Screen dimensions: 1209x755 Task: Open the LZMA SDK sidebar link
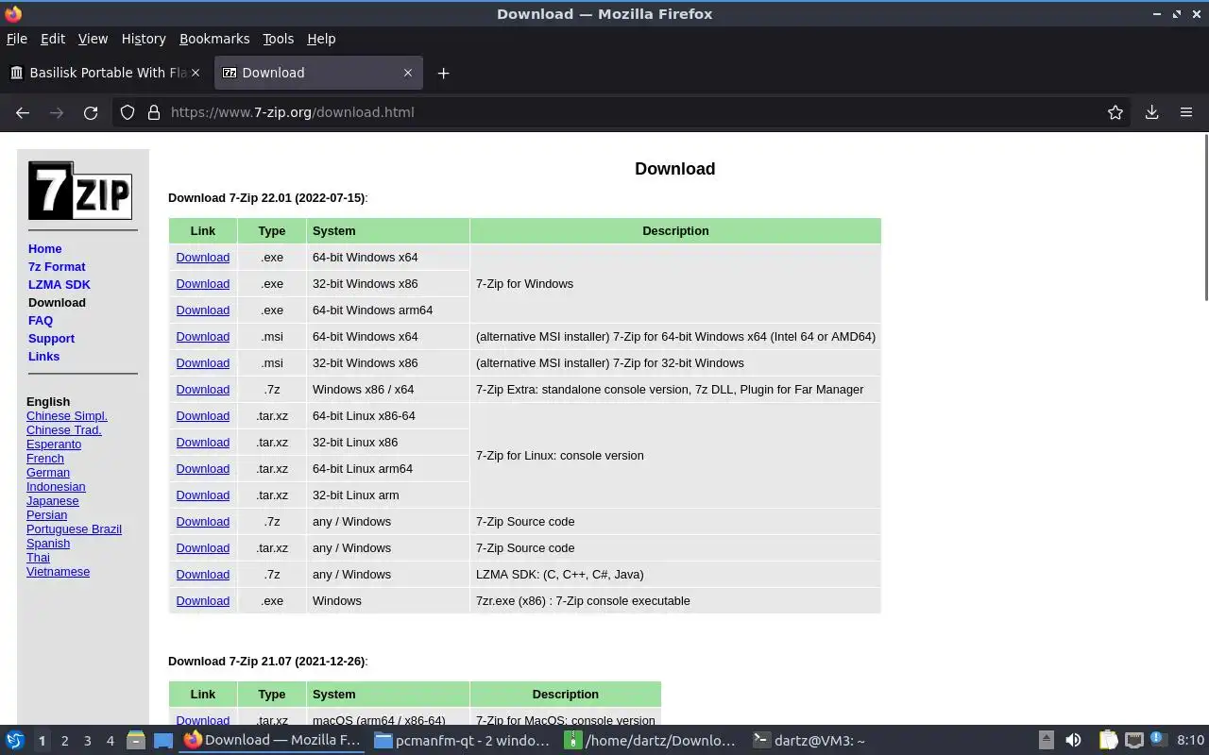[x=60, y=285]
